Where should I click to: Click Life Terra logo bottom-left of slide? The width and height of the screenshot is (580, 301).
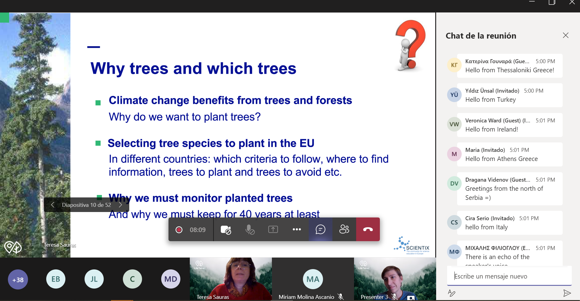tap(13, 247)
